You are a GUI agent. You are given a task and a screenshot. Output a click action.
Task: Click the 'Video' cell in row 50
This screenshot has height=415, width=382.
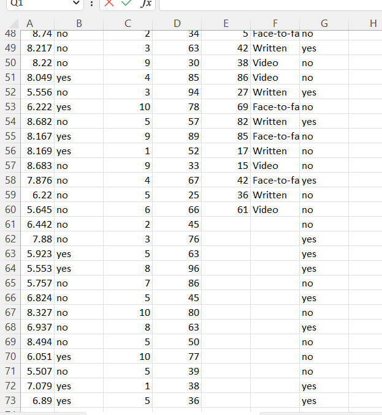pyautogui.click(x=275, y=62)
